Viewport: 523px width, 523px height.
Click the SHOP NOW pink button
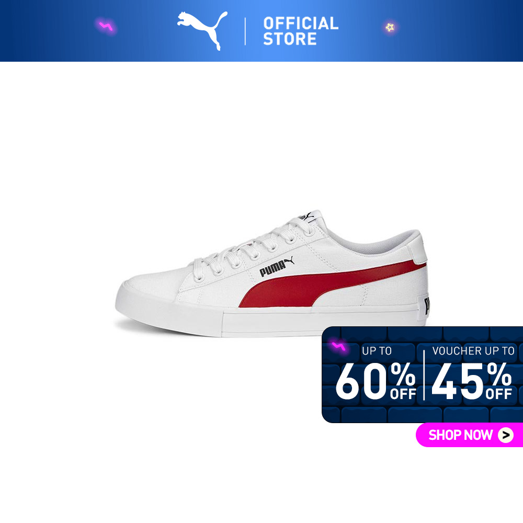(x=469, y=435)
